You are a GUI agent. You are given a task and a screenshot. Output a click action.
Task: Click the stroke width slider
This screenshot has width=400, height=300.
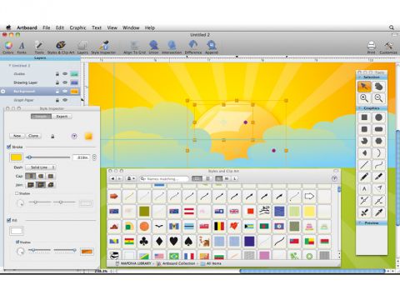[x=47, y=157]
